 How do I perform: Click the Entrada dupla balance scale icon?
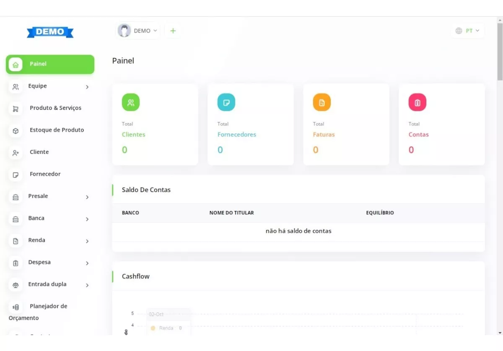15,285
